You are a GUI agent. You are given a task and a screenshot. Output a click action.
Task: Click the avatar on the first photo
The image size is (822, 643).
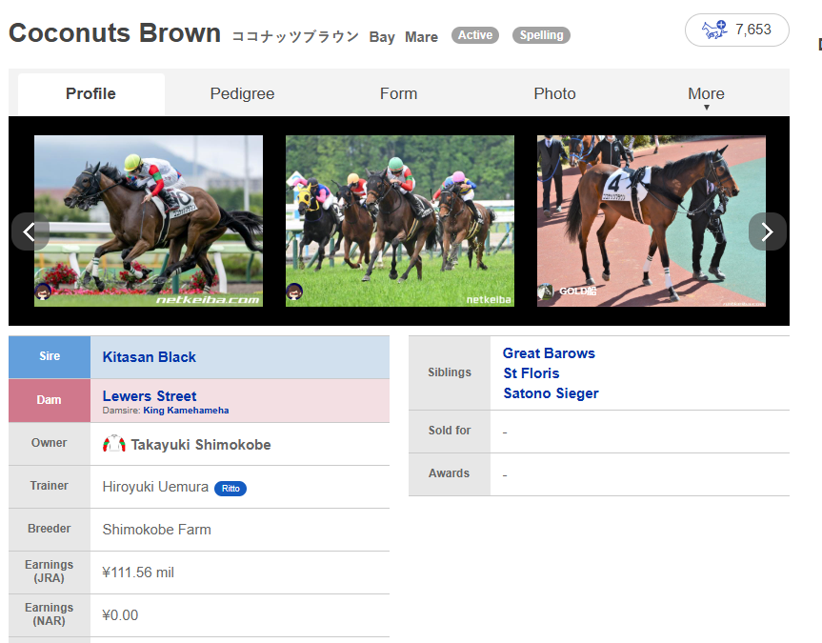coord(43,291)
